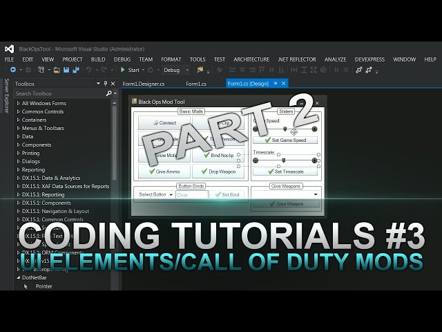The width and height of the screenshot is (442, 332).
Task: Click the Make Same Width icon
Action: click(x=294, y=70)
